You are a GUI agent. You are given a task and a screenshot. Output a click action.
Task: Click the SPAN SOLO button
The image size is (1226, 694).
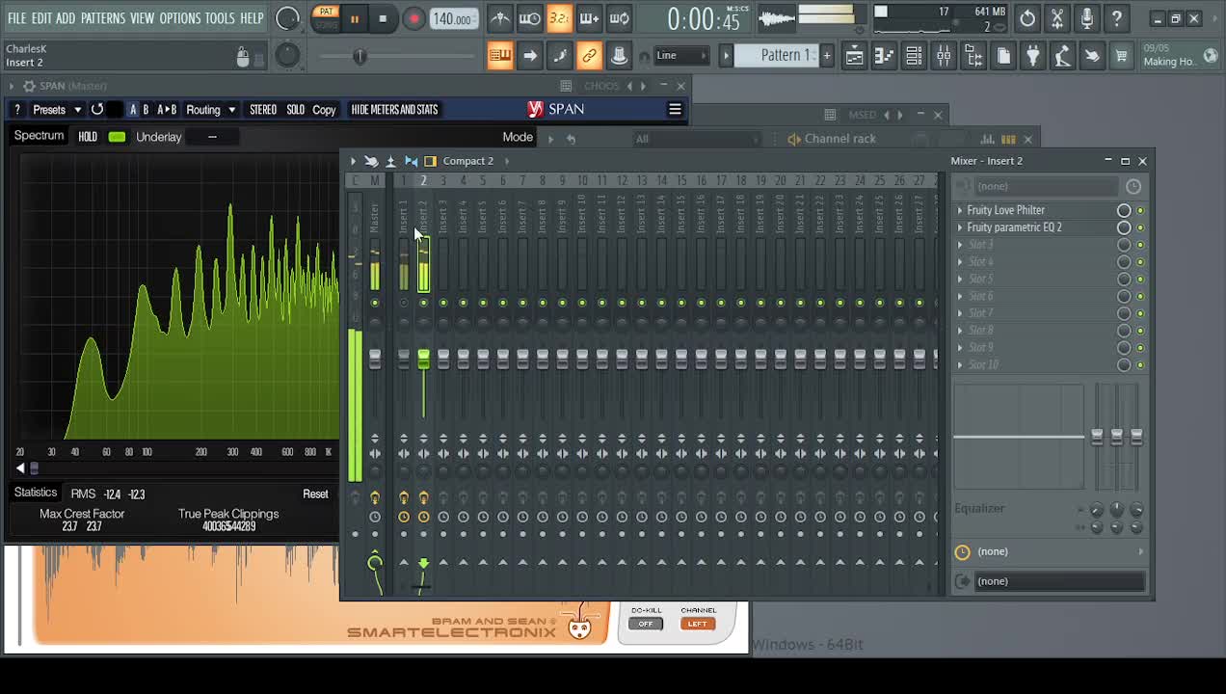pyautogui.click(x=296, y=110)
